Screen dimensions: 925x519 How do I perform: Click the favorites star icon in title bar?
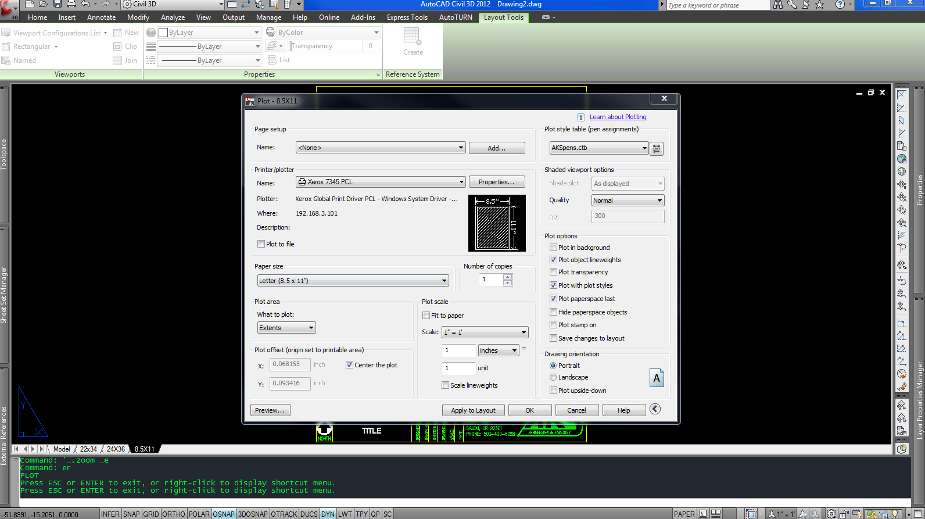819,5
